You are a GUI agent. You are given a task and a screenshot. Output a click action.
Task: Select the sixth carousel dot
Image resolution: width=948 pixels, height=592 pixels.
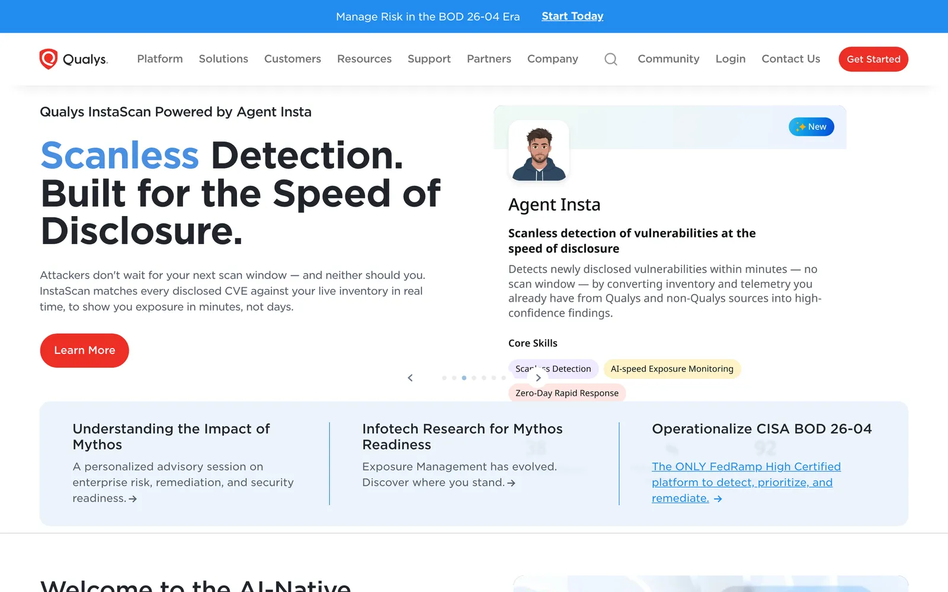[x=494, y=378]
